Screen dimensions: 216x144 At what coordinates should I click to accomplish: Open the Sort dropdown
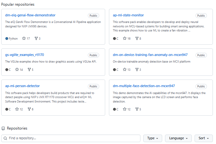click(203, 138)
